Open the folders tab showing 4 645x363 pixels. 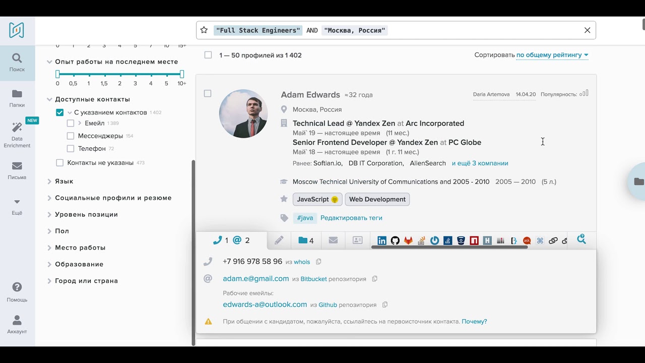(x=306, y=240)
